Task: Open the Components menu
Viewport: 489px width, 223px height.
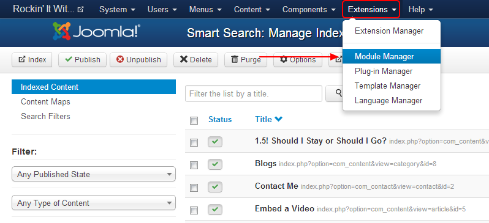Action: [x=308, y=10]
